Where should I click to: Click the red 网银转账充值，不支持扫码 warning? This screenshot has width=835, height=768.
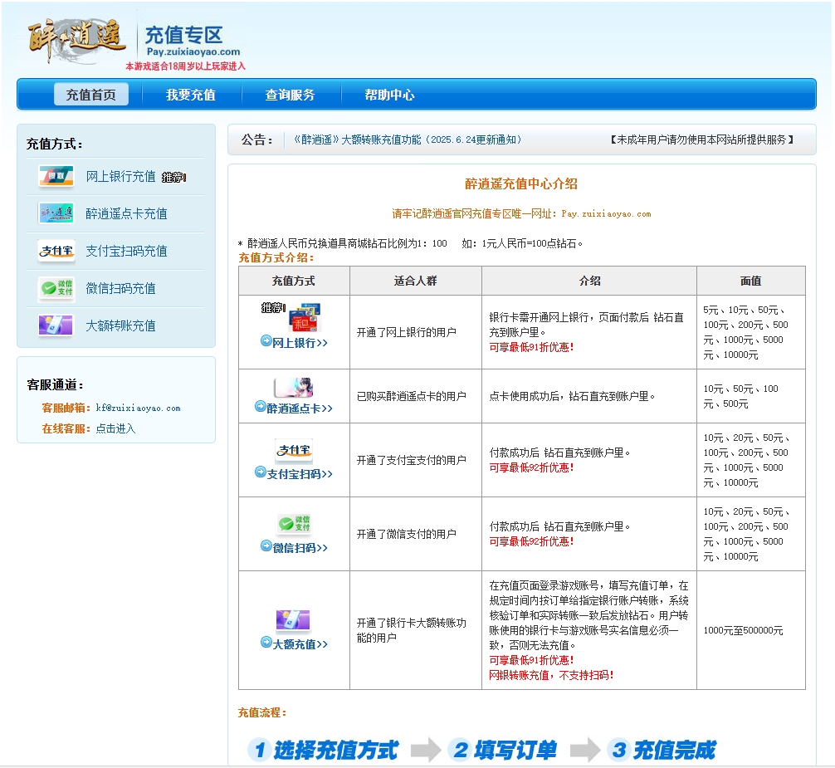tap(552, 675)
